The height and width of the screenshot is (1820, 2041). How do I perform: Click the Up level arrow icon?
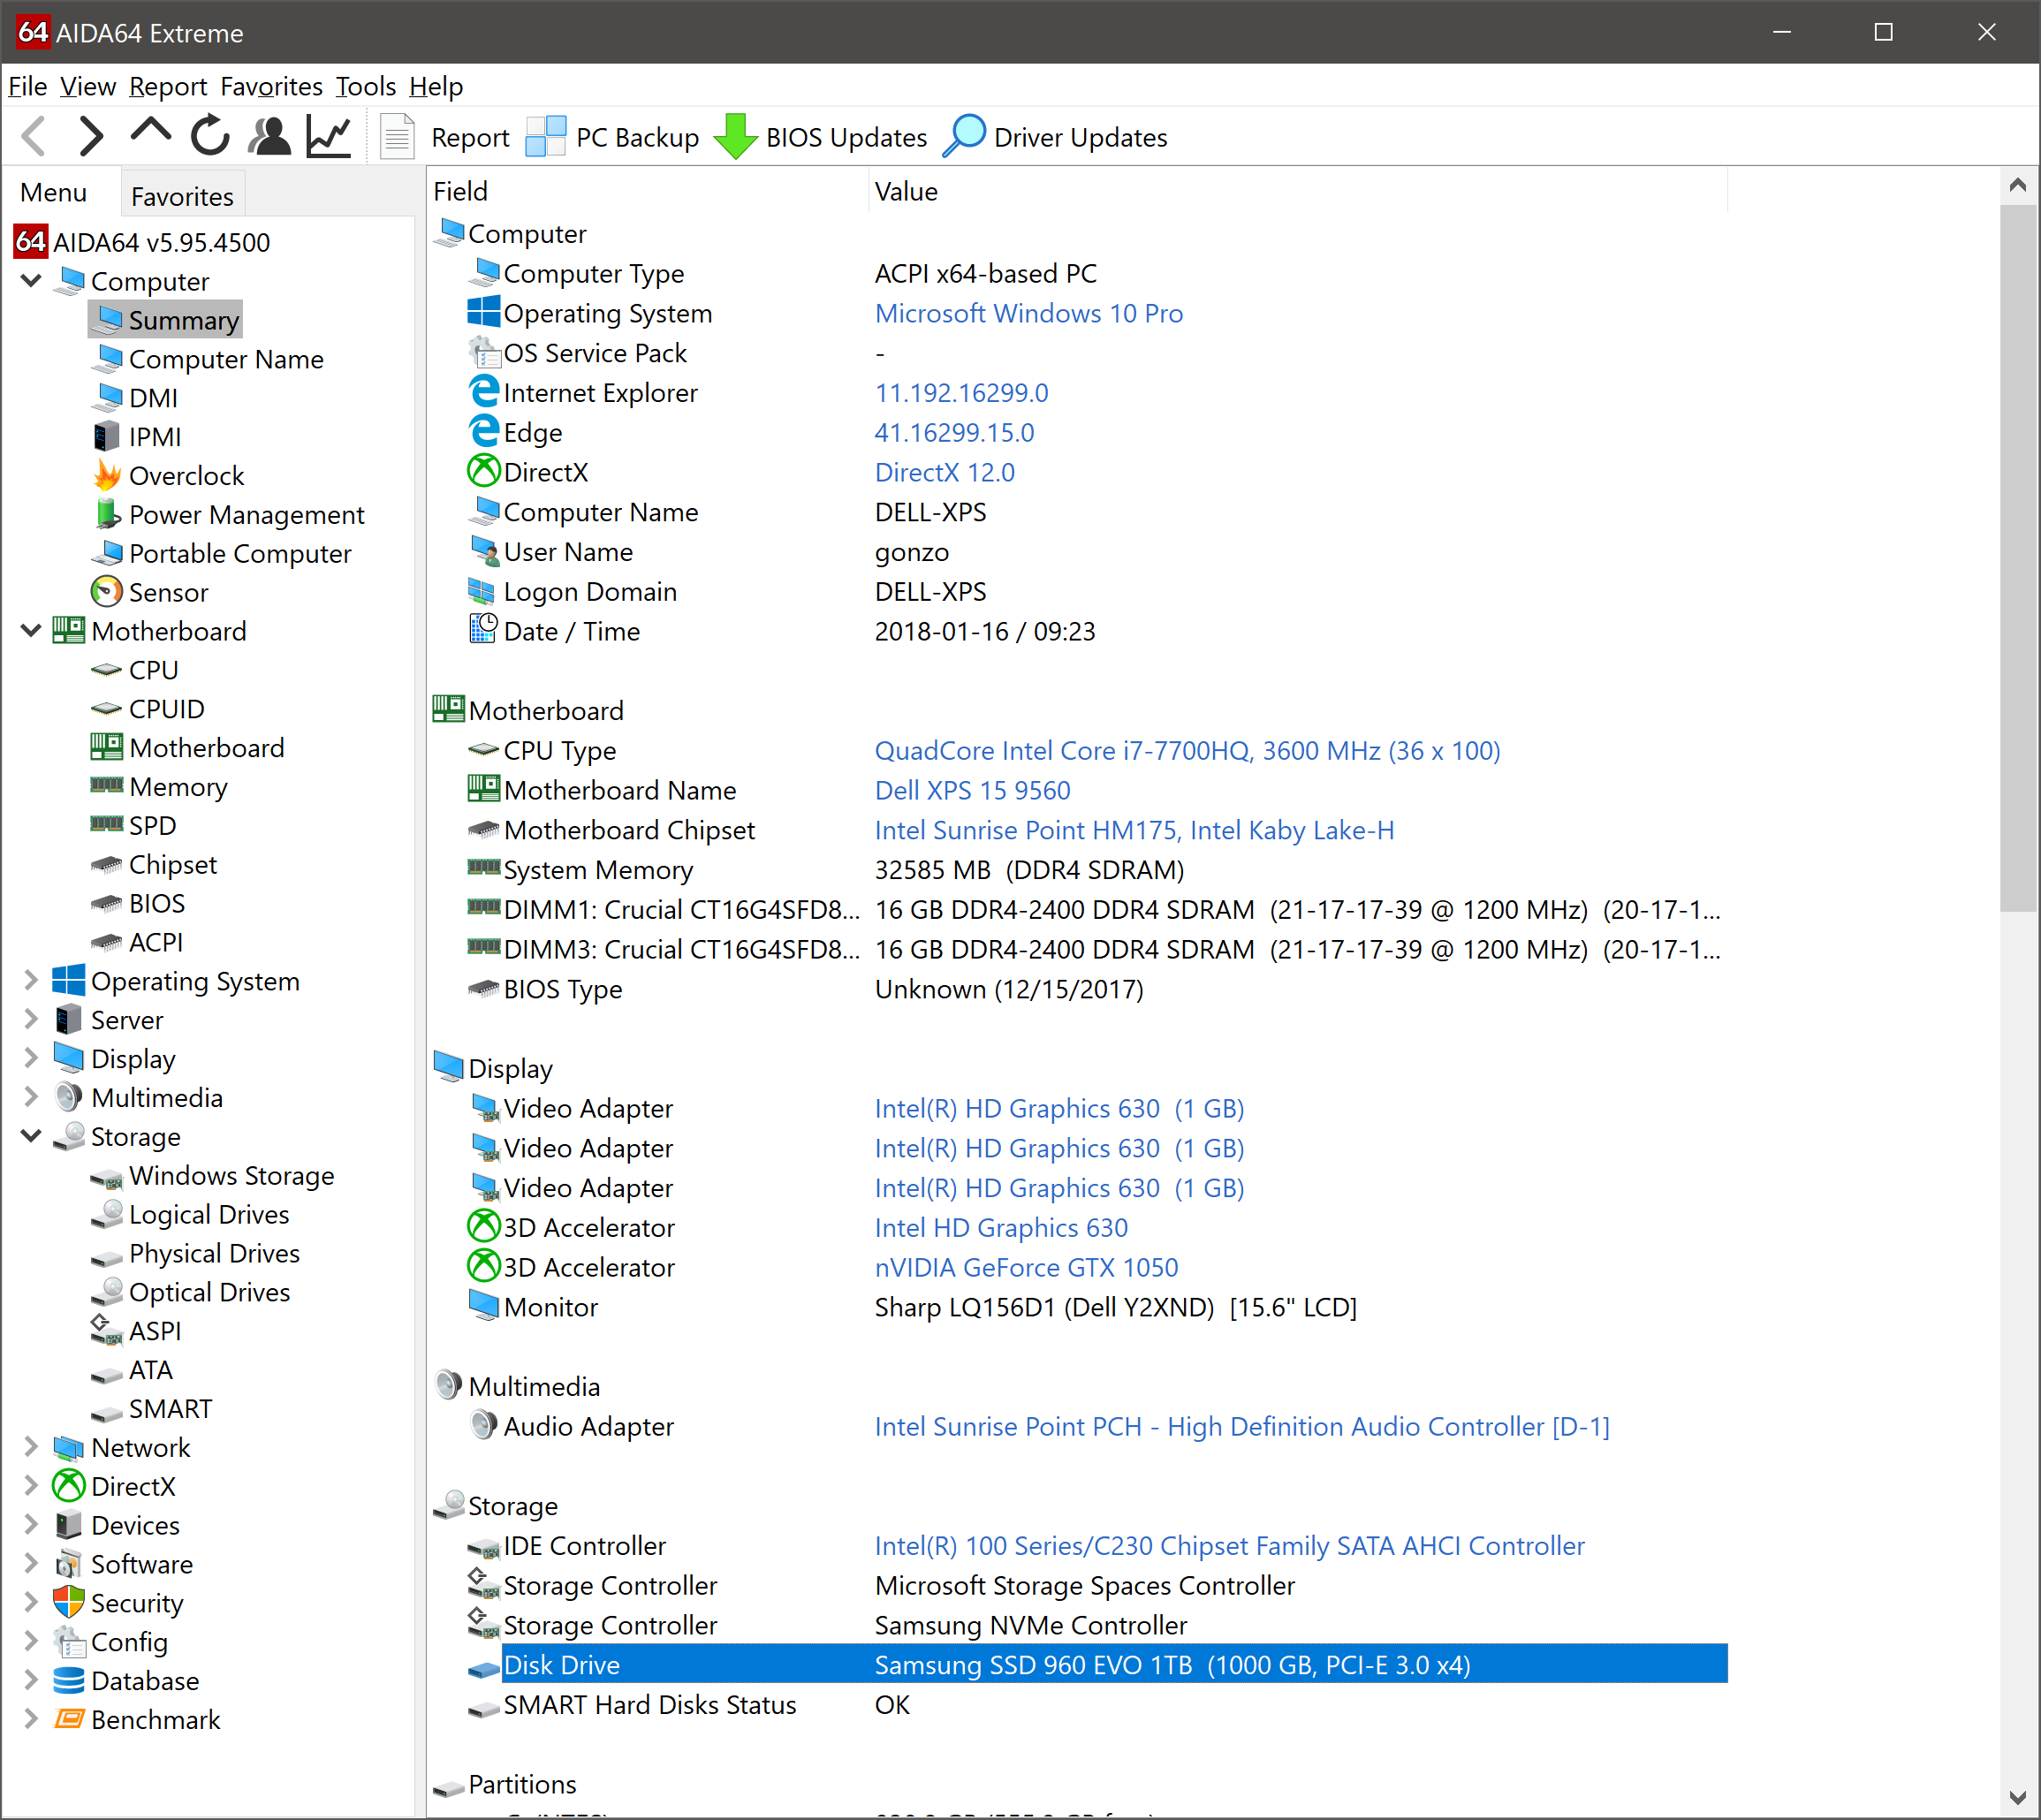151,133
